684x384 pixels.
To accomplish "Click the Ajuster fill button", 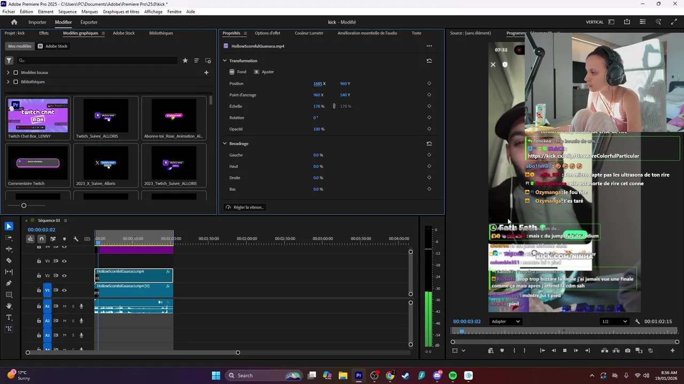I will pyautogui.click(x=264, y=72).
